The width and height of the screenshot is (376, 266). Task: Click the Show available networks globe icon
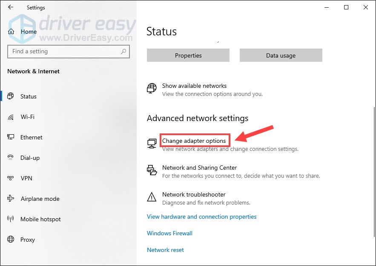(x=152, y=88)
